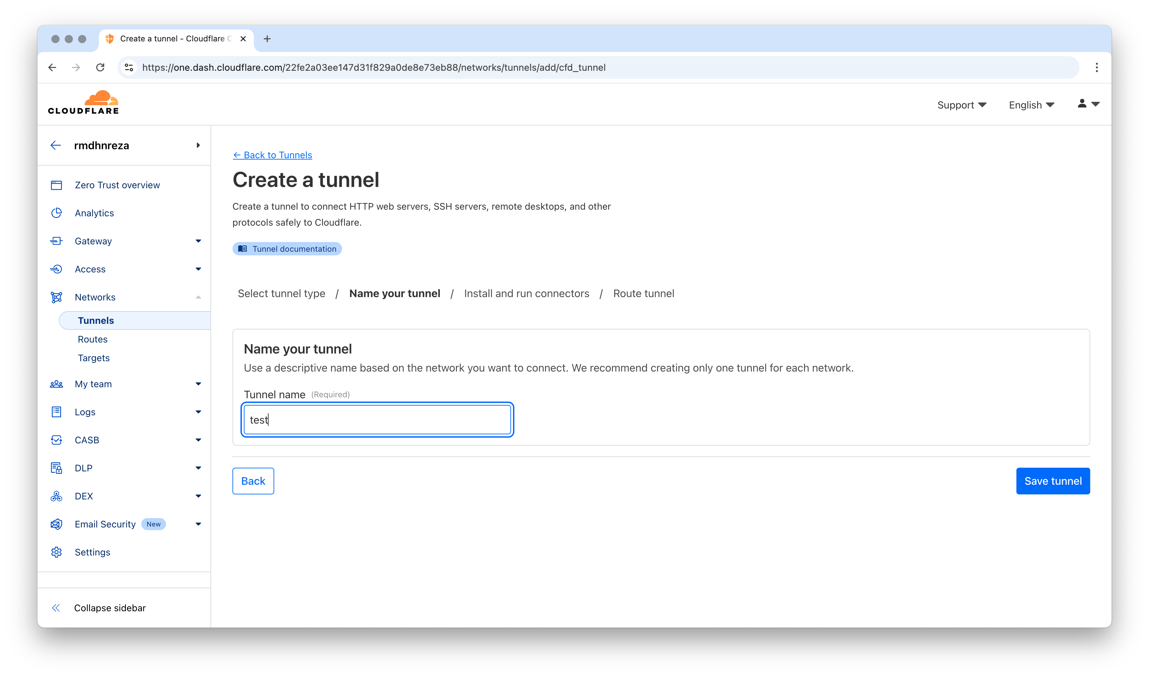
Task: Expand the My team section arrow
Action: (198, 384)
